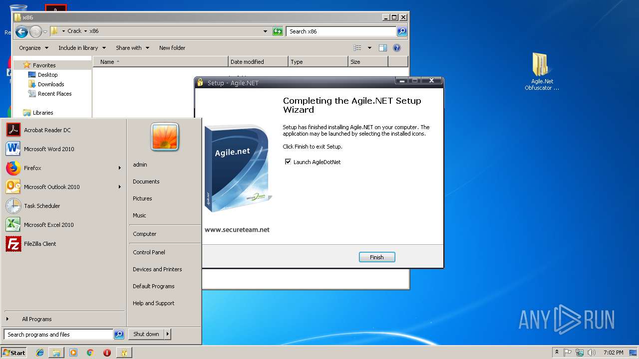Open admin user folder

point(140,165)
